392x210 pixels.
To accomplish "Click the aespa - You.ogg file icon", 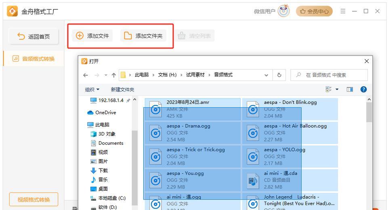I will (155, 180).
